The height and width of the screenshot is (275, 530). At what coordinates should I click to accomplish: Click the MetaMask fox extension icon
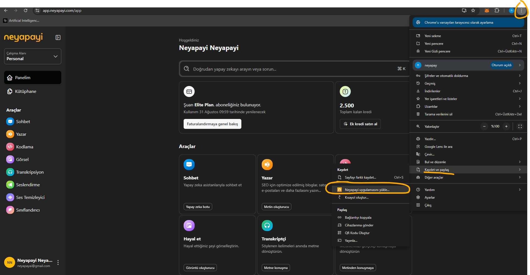pyautogui.click(x=487, y=10)
